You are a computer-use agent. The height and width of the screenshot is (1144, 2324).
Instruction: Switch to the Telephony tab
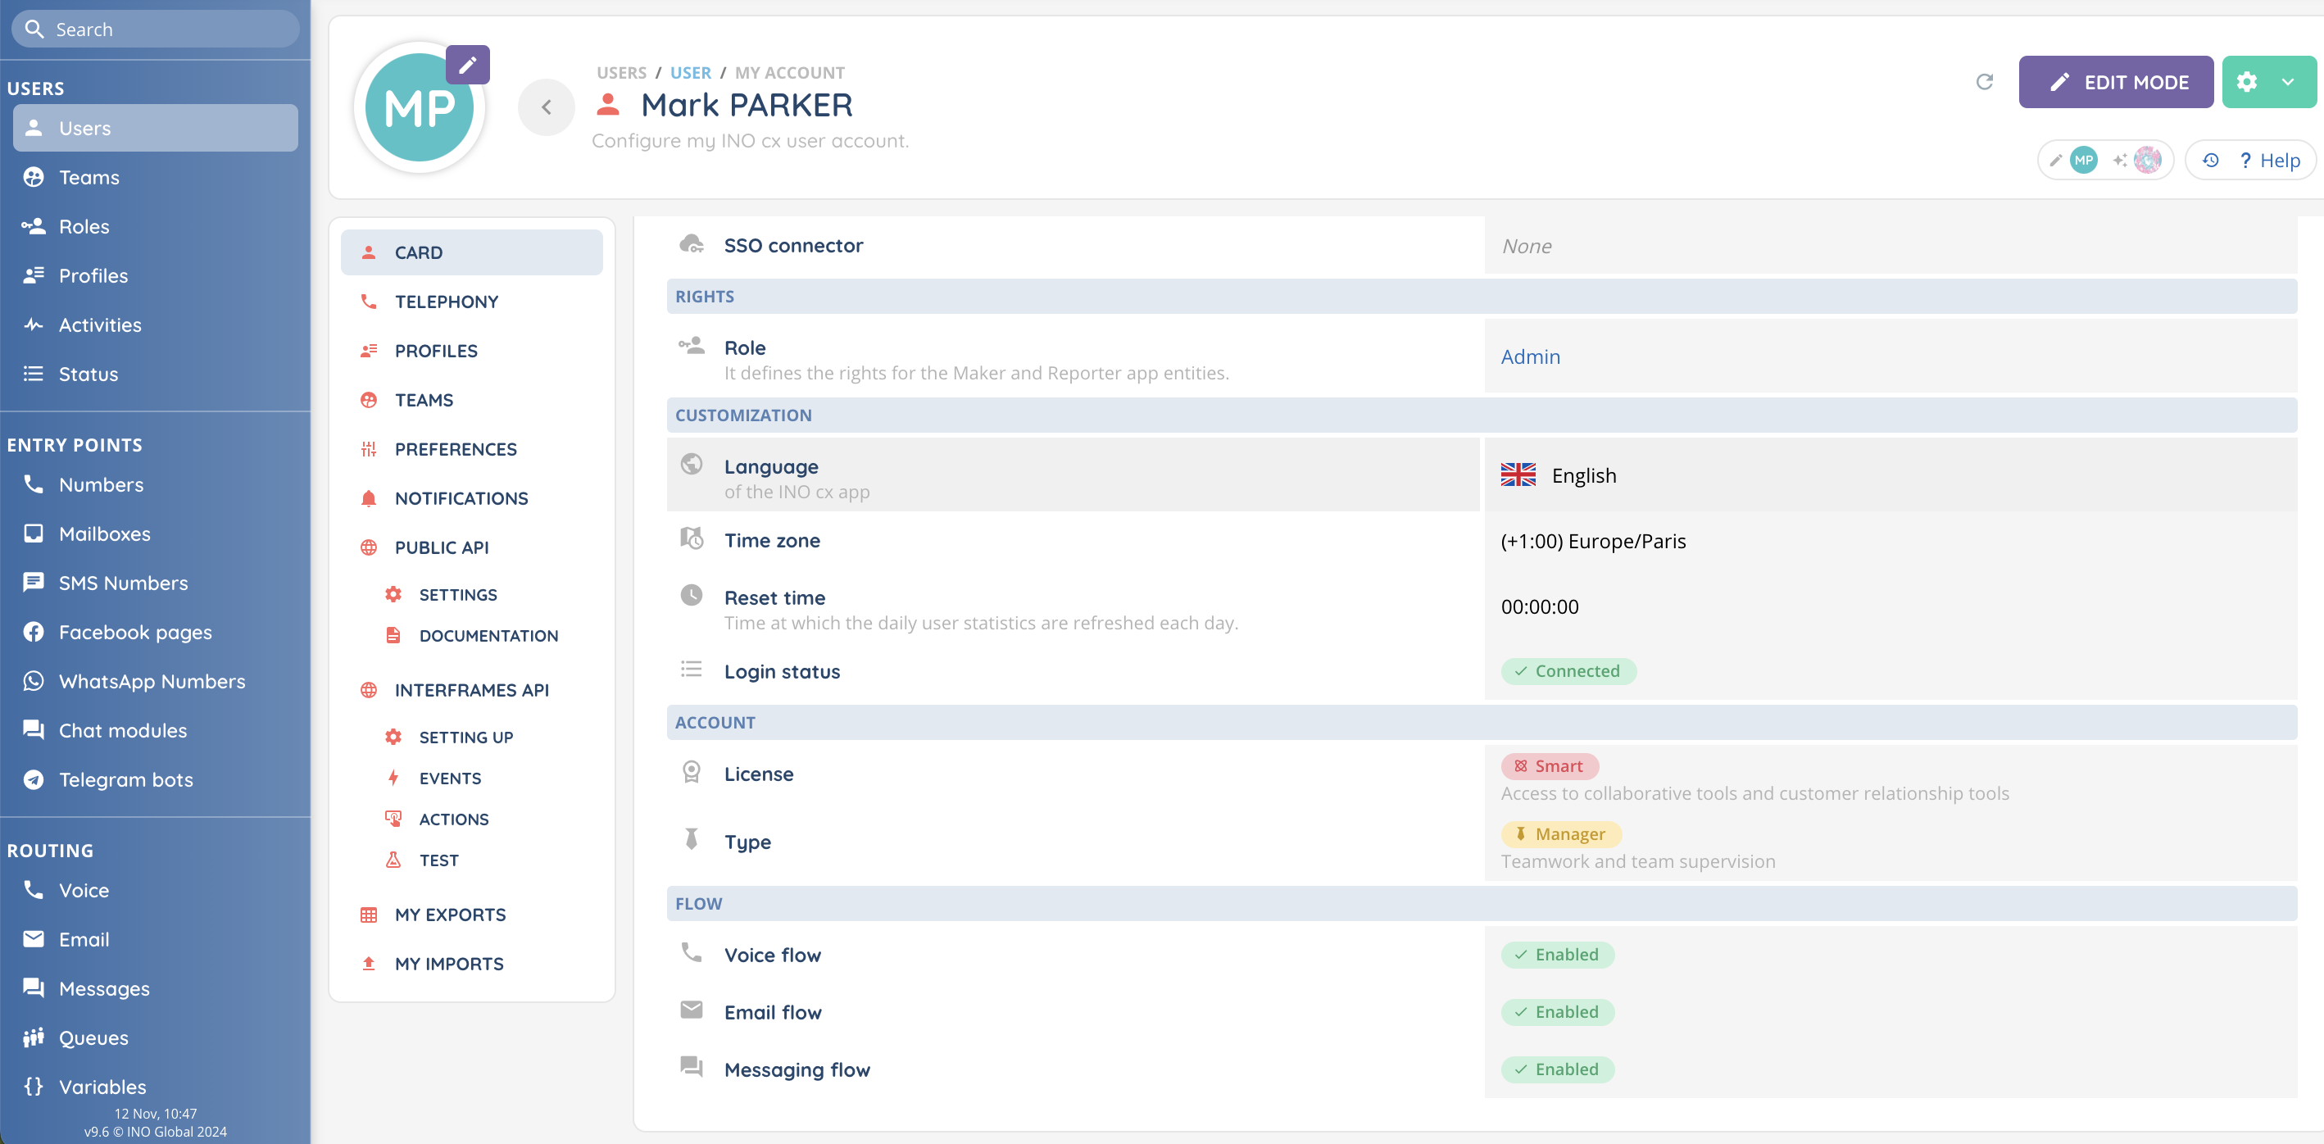446,302
